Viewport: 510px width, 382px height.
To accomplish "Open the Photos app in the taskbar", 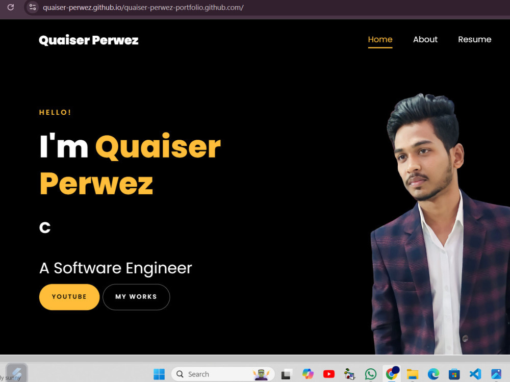I will tap(496, 374).
